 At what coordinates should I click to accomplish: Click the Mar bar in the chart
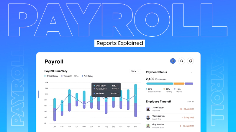click(x=69, y=100)
